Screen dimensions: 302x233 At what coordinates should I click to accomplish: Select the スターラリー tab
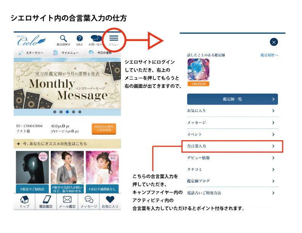point(31,53)
